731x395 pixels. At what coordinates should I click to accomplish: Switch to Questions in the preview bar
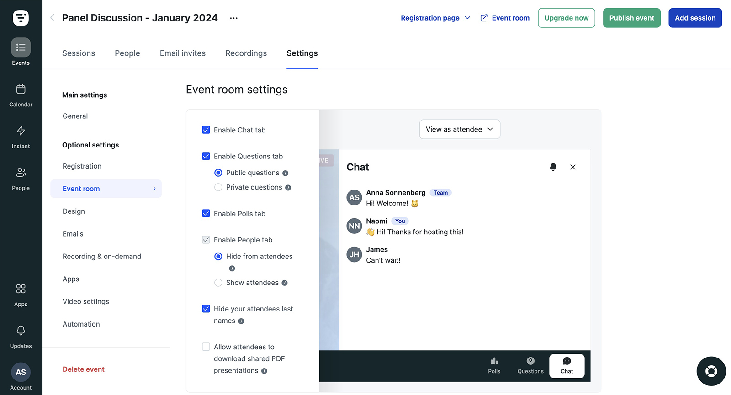pos(530,366)
